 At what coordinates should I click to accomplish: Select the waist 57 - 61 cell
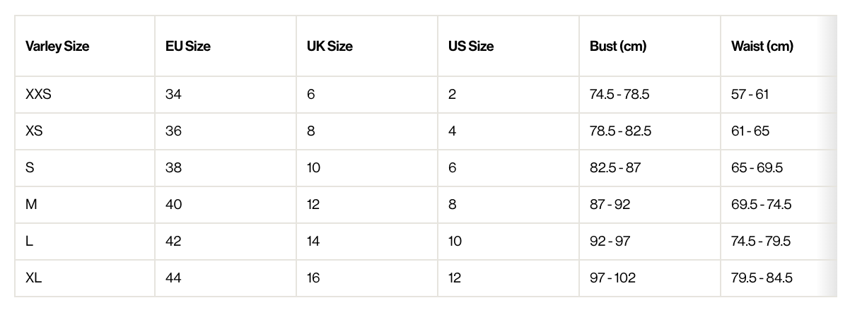tap(750, 94)
